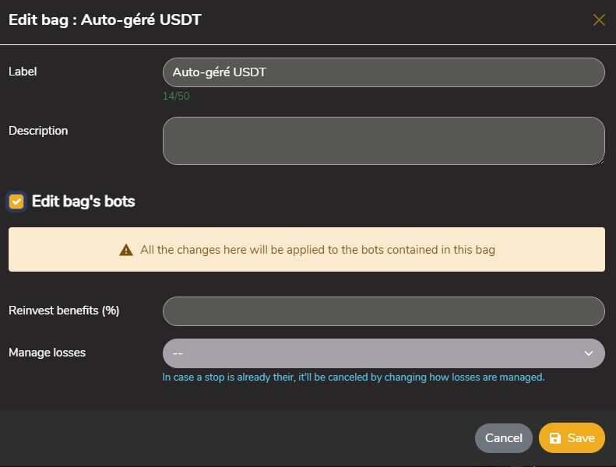616x467 pixels.
Task: Click the "Edit bag's bots" heading text
Action: [83, 202]
